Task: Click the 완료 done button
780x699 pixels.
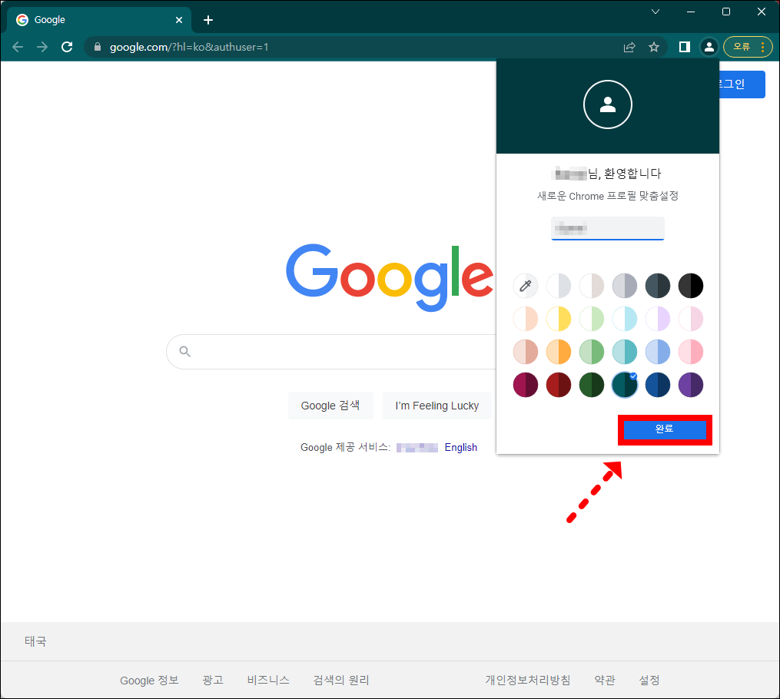Action: coord(665,429)
